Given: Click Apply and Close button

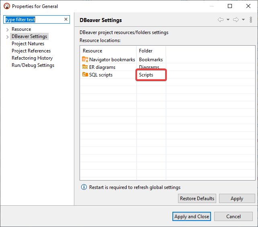Looking at the screenshot, I should coord(192,217).
